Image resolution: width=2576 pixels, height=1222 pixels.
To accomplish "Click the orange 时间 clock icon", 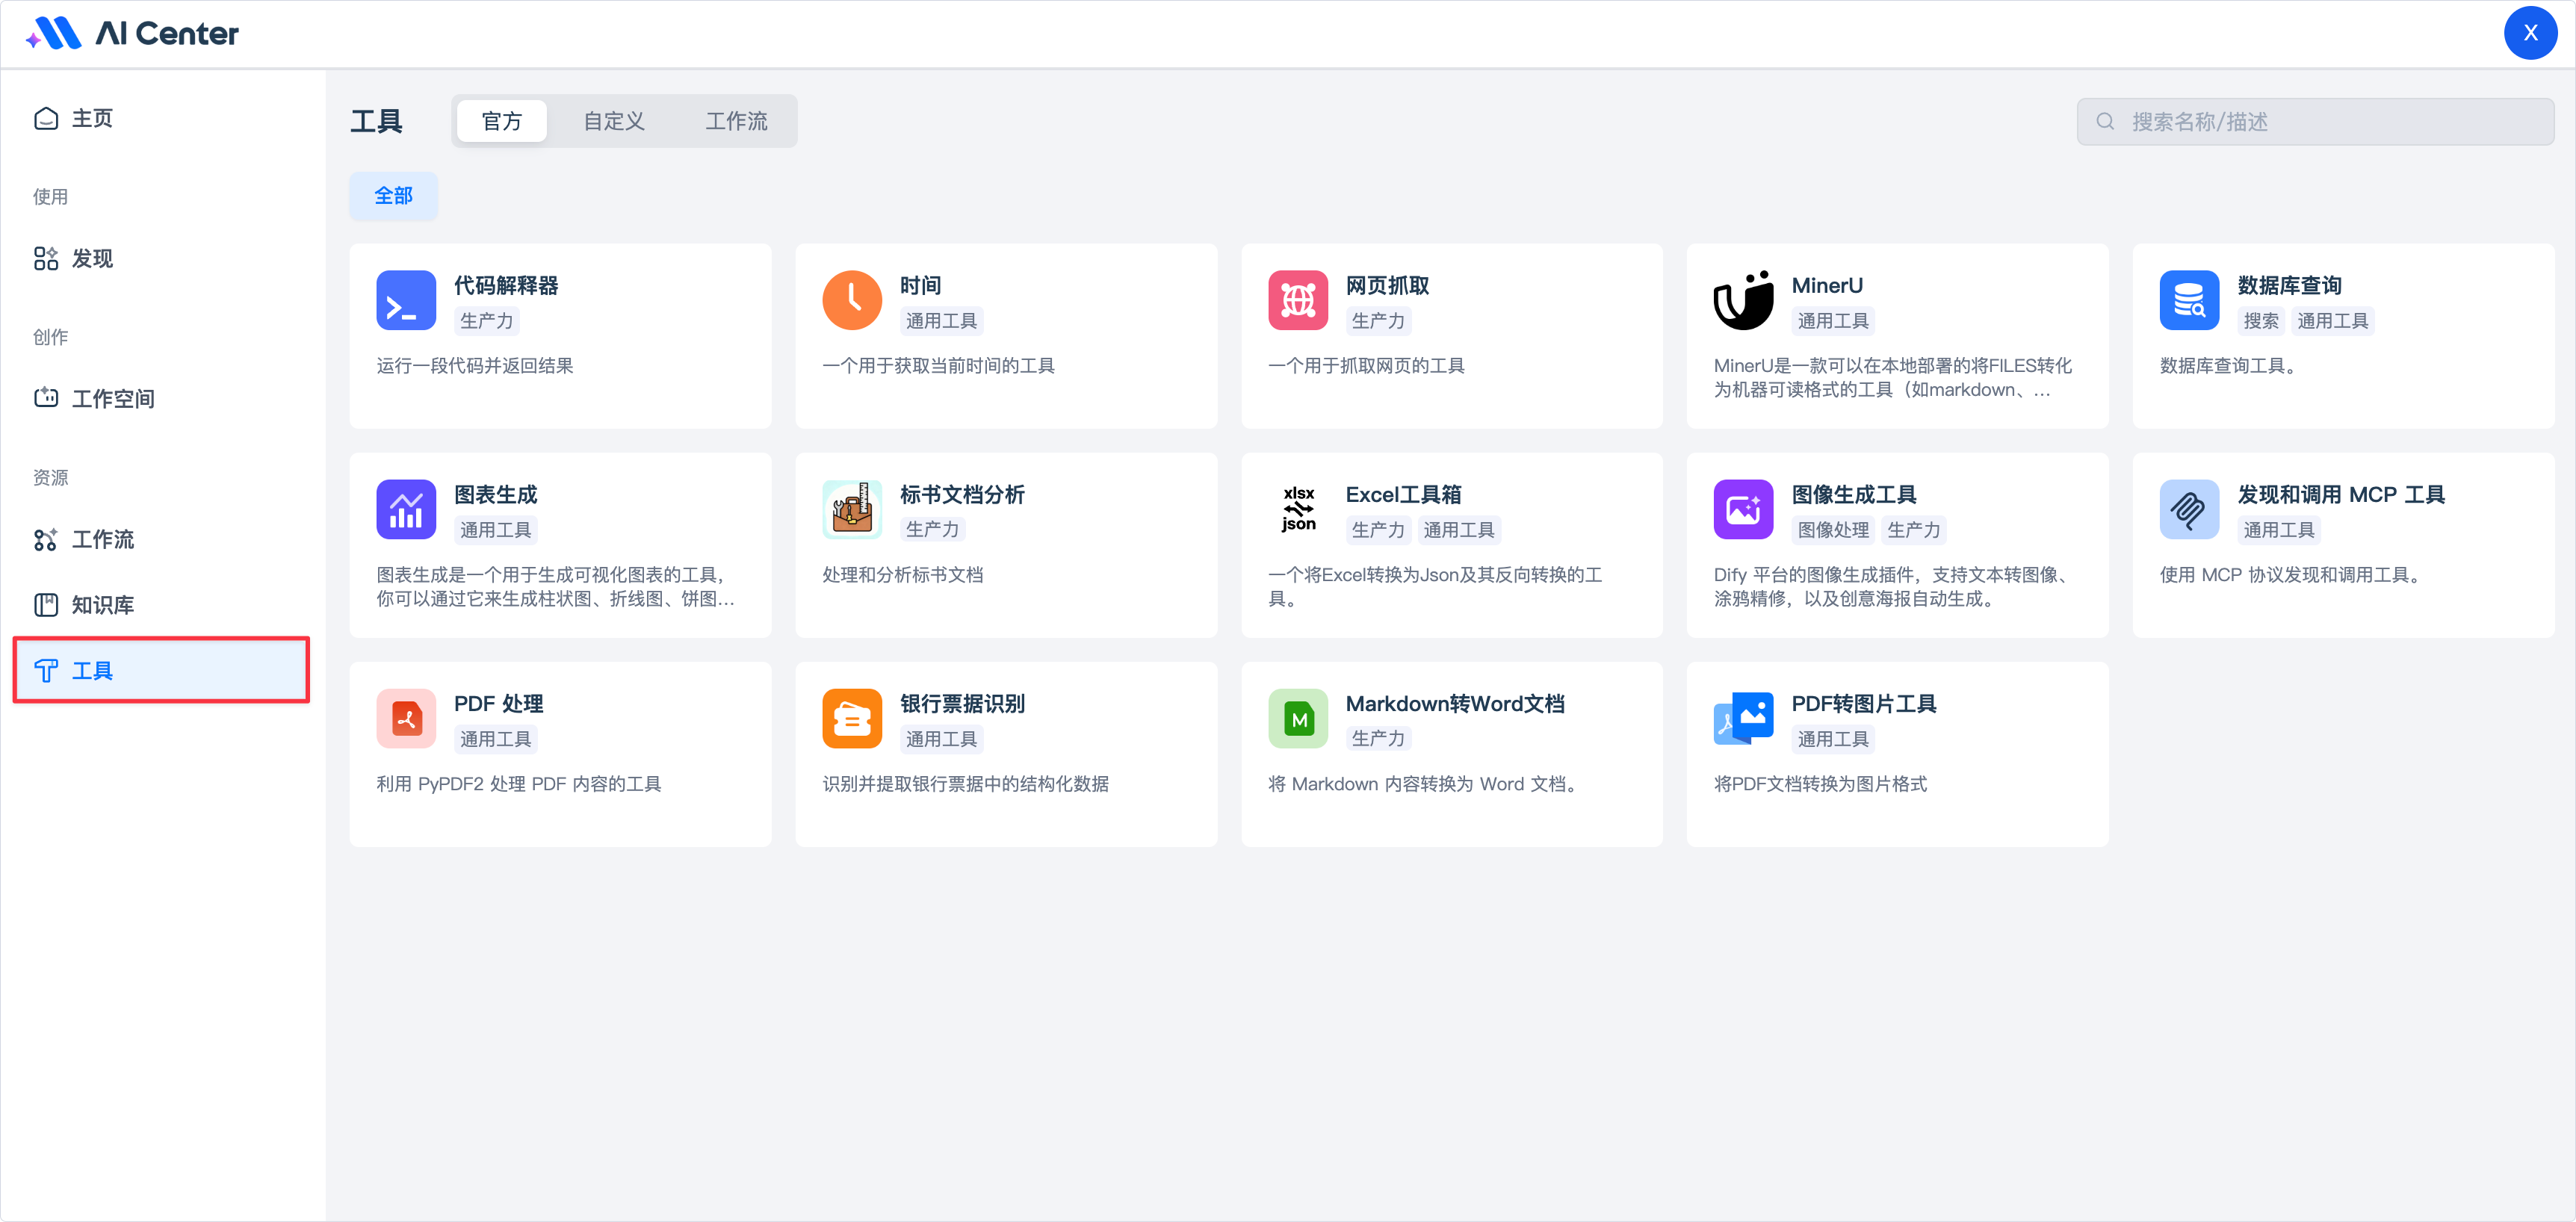I will (851, 300).
